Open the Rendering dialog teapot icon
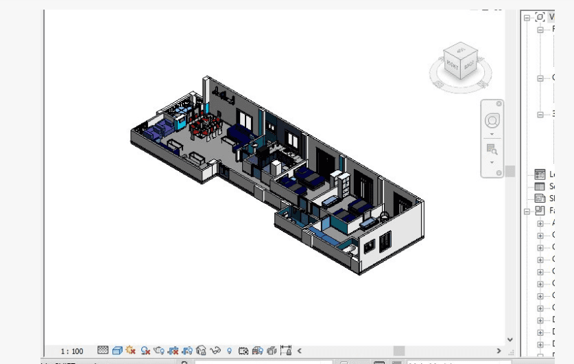 pos(159,351)
